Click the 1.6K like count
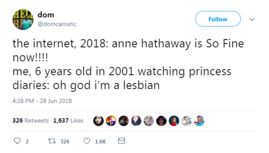The height and width of the screenshot is (153, 269). 101,141
